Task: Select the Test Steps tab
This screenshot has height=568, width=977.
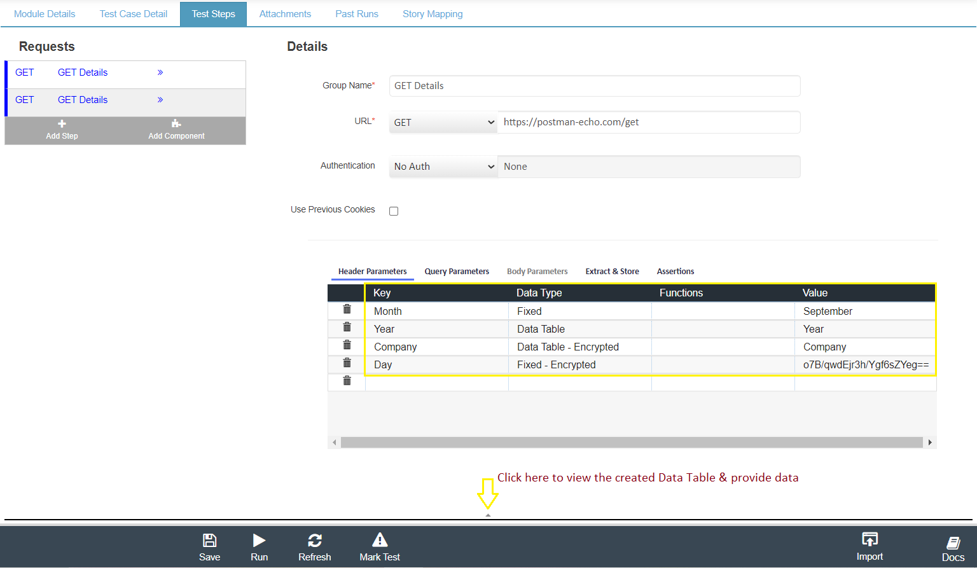Action: tap(214, 14)
